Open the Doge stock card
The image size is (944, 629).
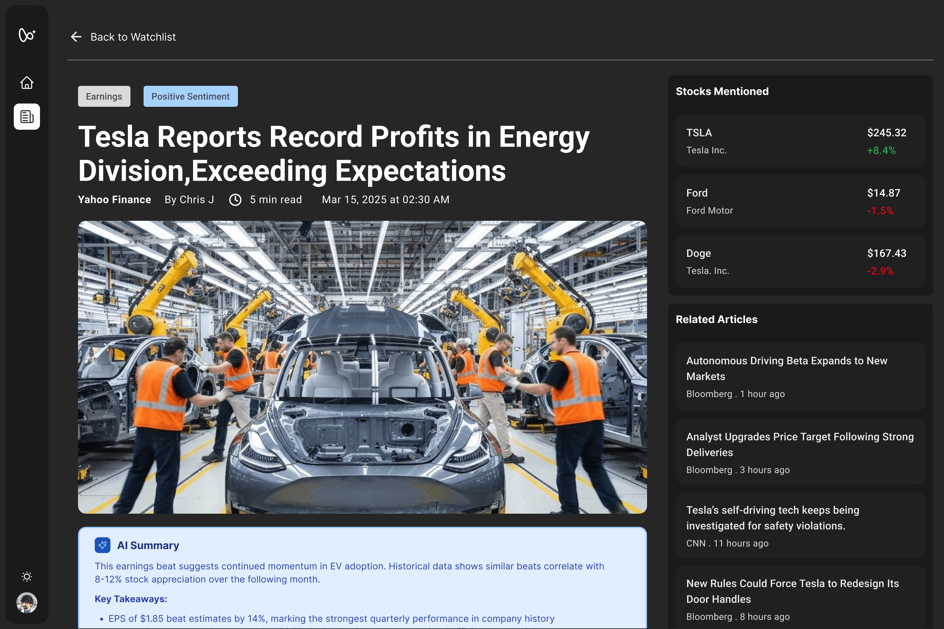point(800,261)
